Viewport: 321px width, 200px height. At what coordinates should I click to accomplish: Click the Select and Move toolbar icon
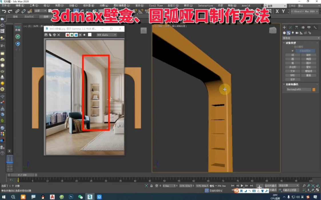76,11
